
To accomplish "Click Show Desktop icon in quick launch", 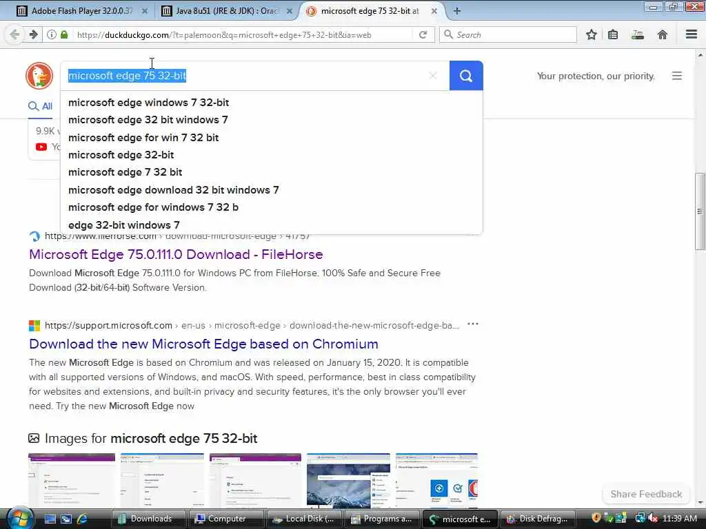I will pyautogui.click(x=50, y=519).
